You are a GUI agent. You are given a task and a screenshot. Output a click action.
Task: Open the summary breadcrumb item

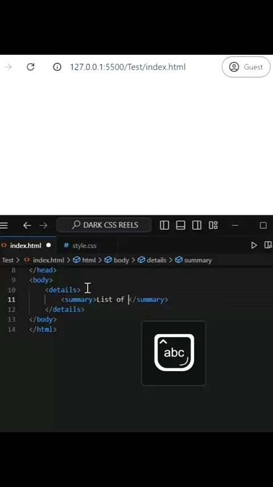(x=193, y=260)
